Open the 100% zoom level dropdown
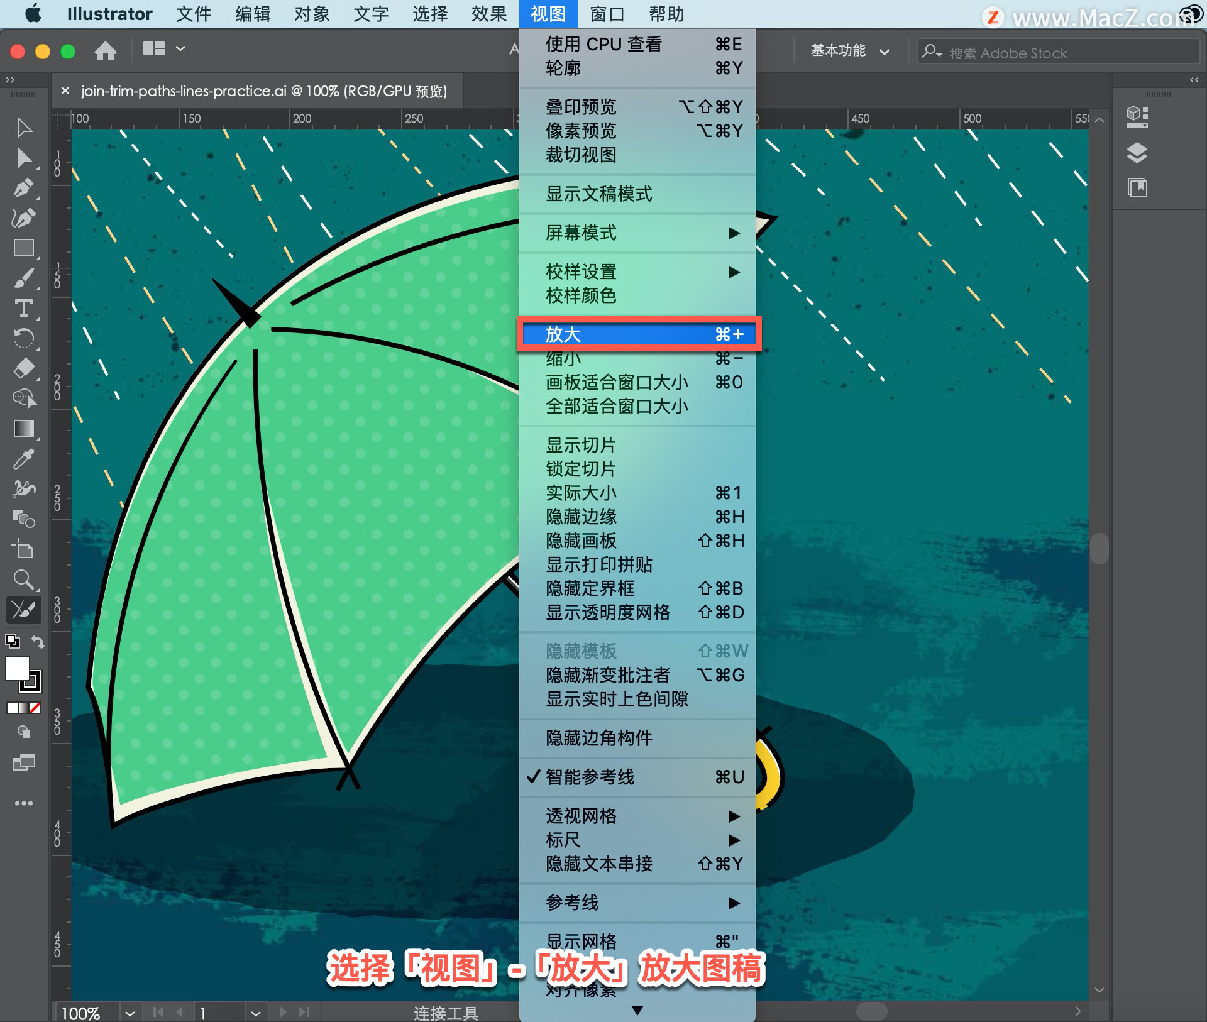Screen dimensions: 1207x1022 click(x=130, y=1013)
